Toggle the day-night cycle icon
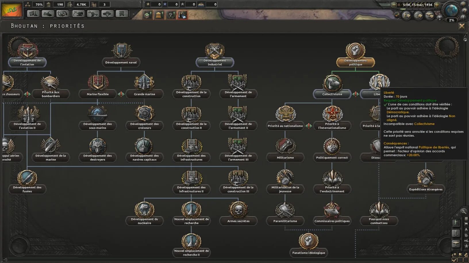This screenshot has width=469, height=263. [454, 255]
